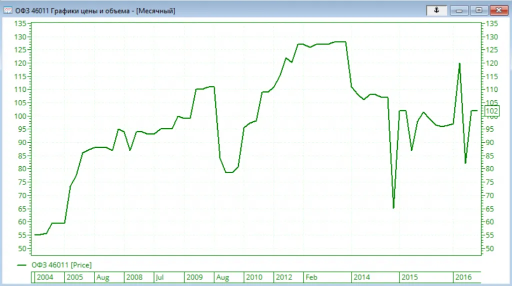512x286 pixels.
Task: Click the 2016 timeline label
Action: pos(462,277)
